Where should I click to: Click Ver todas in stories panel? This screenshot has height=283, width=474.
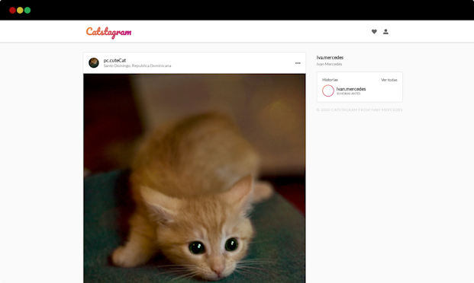389,80
